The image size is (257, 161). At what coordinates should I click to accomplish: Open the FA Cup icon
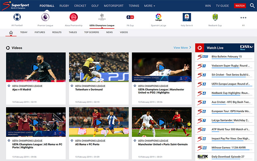(130, 17)
